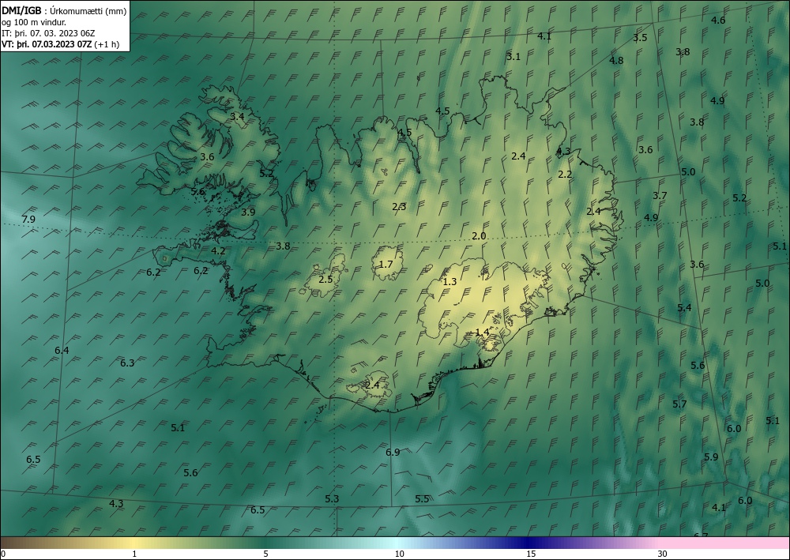This screenshot has width=790, height=560.
Task: Click the 2.2 value in northeast Iceland
Action: 566,175
